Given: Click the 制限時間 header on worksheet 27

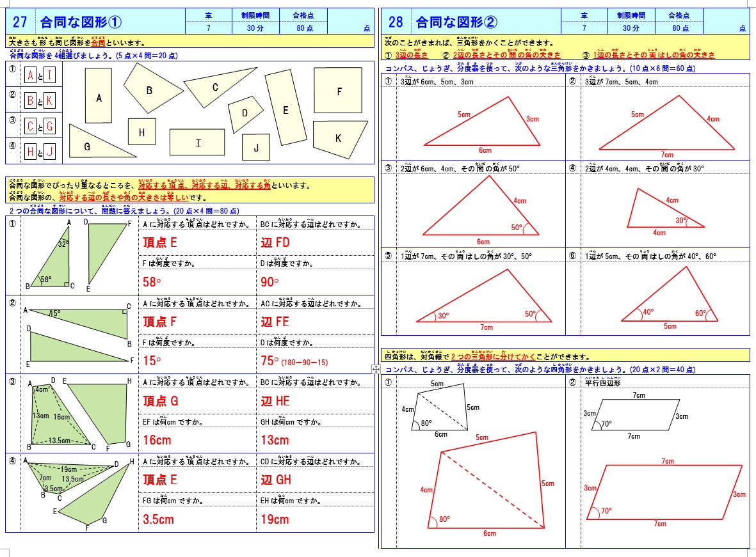Looking at the screenshot, I should 255,15.
